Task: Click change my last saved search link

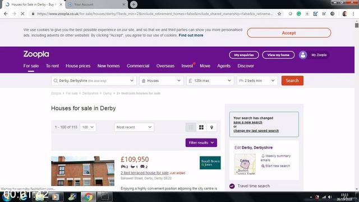Action: click(x=256, y=131)
